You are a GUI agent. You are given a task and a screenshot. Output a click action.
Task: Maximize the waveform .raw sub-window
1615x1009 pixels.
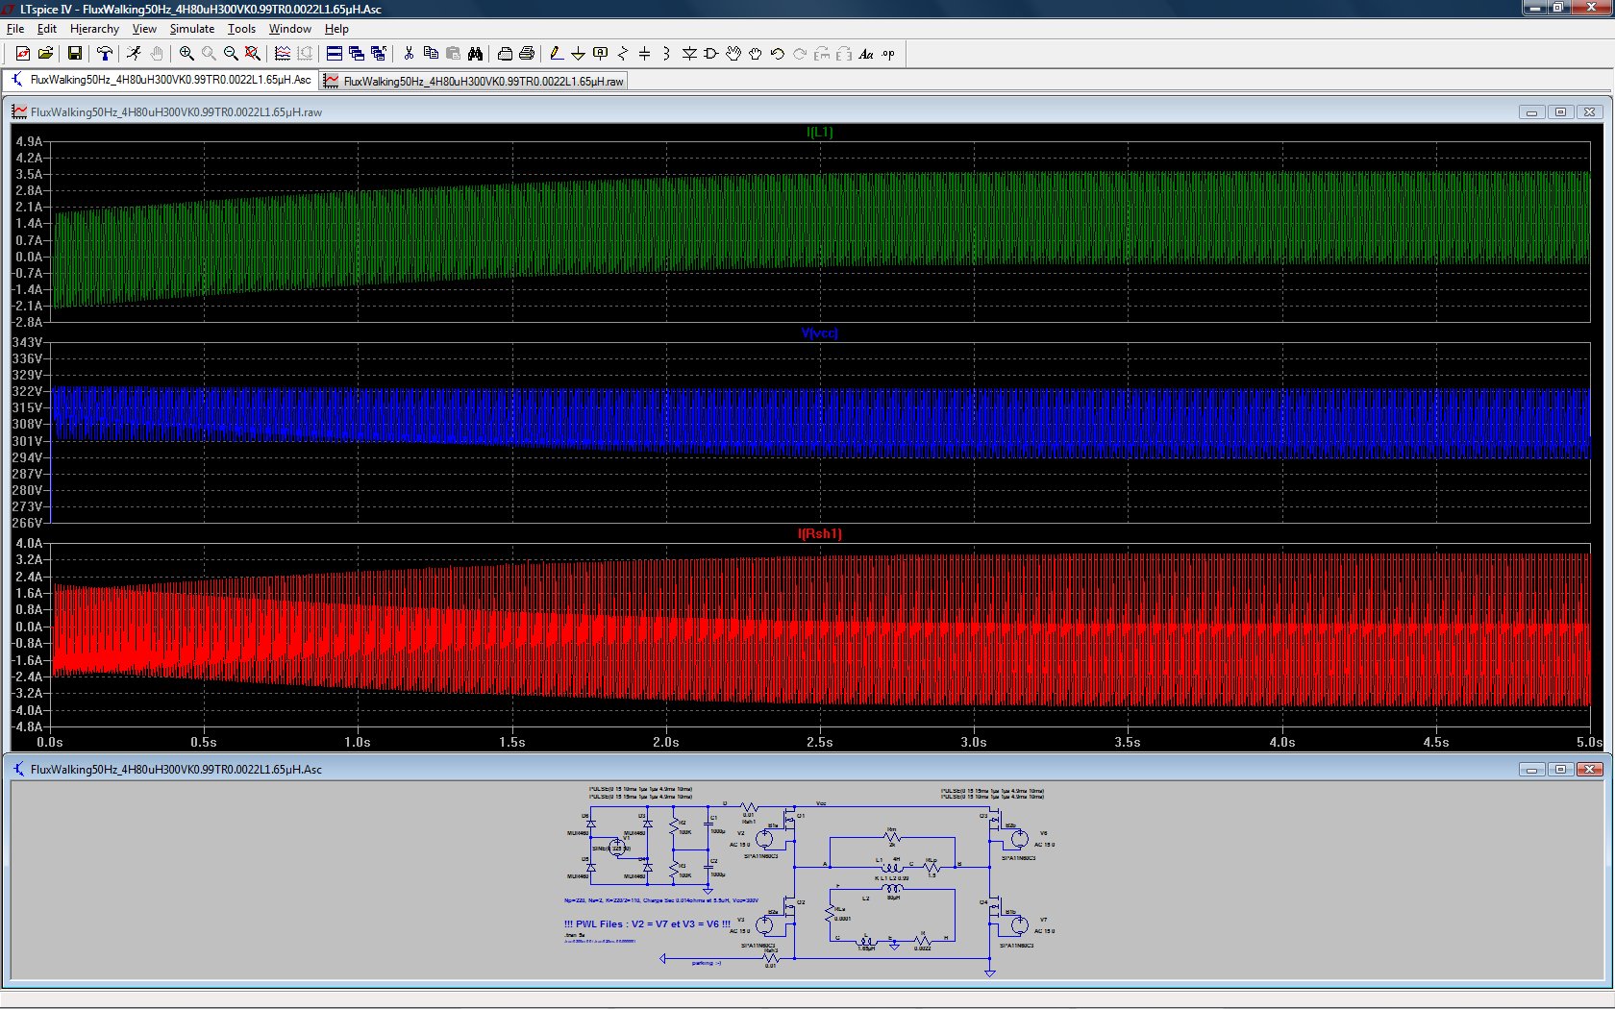[x=1560, y=112]
